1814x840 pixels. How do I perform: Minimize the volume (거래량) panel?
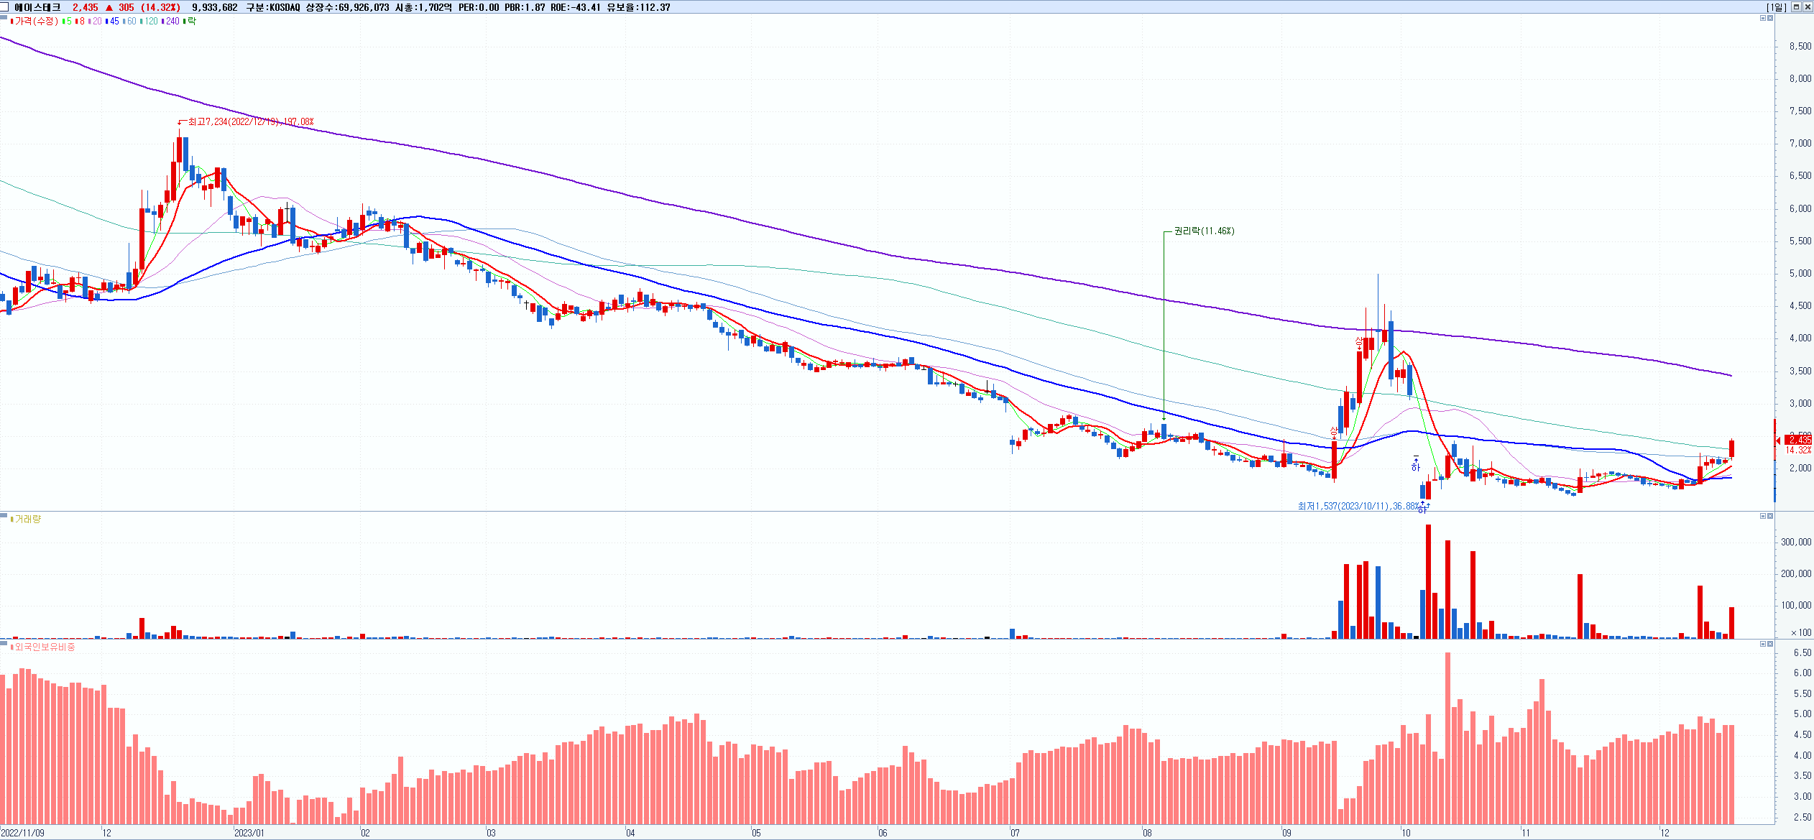[x=1762, y=516]
